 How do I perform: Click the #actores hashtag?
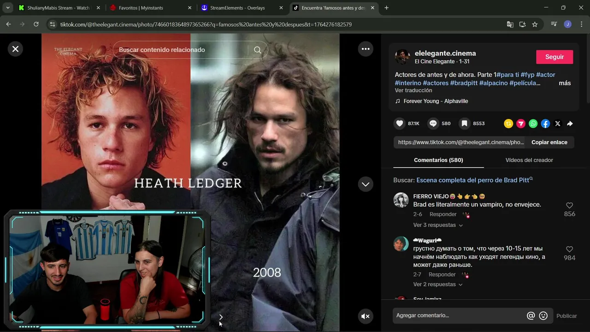[x=436, y=83]
